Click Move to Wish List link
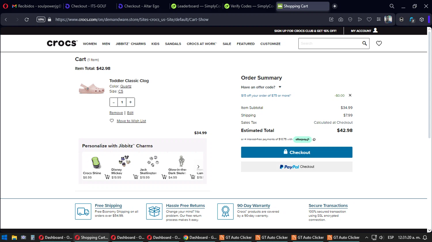The width and height of the screenshot is (432, 242). pos(131,121)
